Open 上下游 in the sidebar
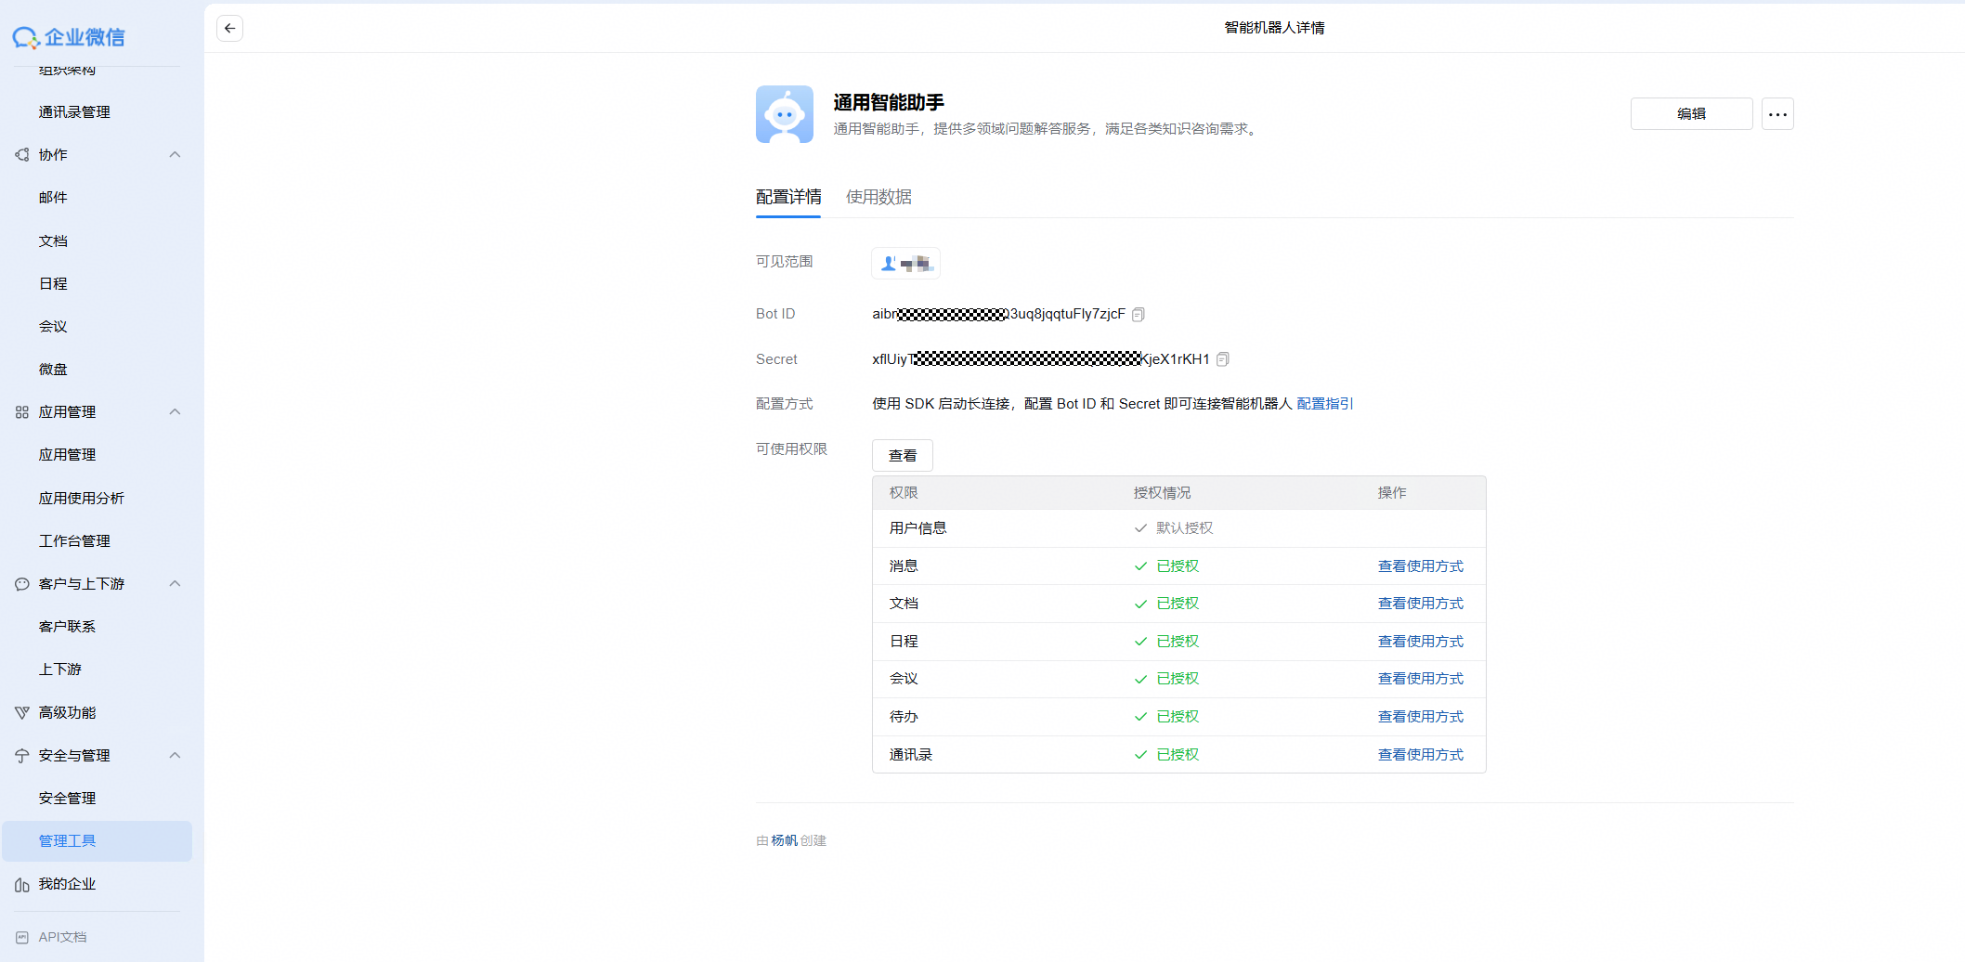Image resolution: width=1965 pixels, height=962 pixels. click(x=60, y=669)
